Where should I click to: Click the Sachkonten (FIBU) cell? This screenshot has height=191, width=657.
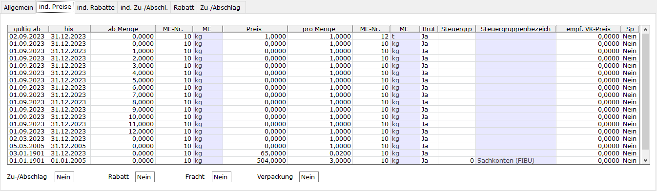[x=515, y=160]
